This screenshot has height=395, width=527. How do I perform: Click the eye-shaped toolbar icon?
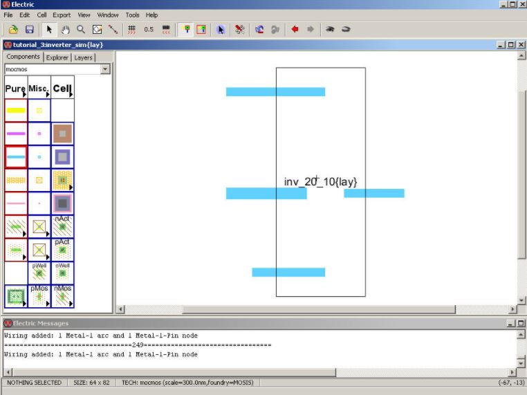click(330, 30)
